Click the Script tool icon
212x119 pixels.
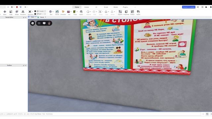(x=74, y=12)
